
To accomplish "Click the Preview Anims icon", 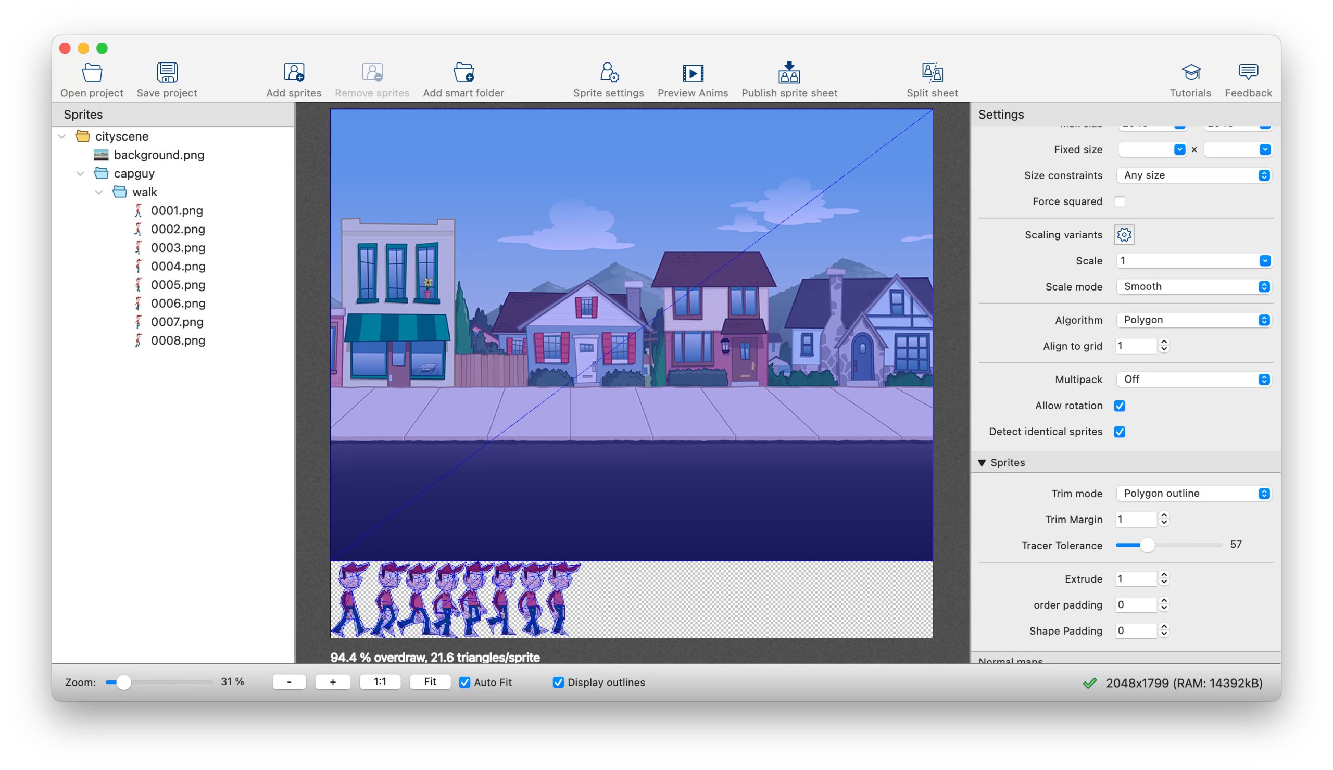I will (x=692, y=72).
